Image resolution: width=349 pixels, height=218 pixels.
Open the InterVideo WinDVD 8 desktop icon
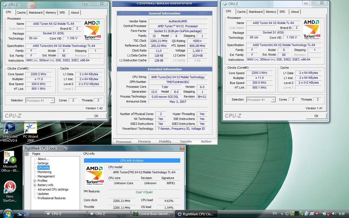tap(10, 132)
